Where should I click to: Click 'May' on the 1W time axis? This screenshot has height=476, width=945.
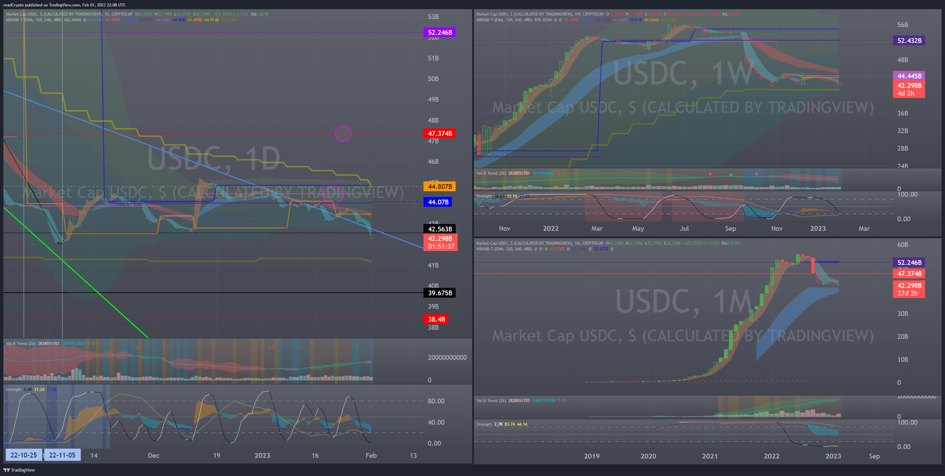[x=638, y=228]
